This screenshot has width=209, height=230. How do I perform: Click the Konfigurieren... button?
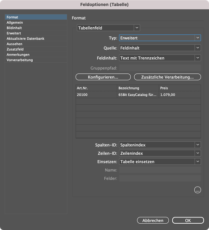103,77
